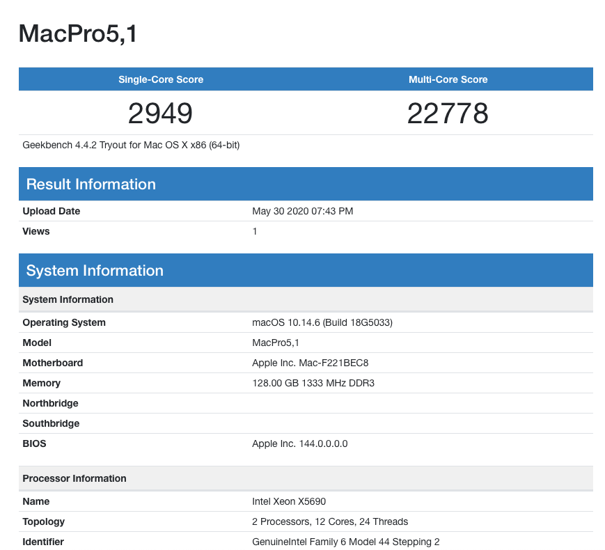Select 2 Processors, 12 Cores, 24 Threads value
This screenshot has height=550, width=605.
(330, 522)
